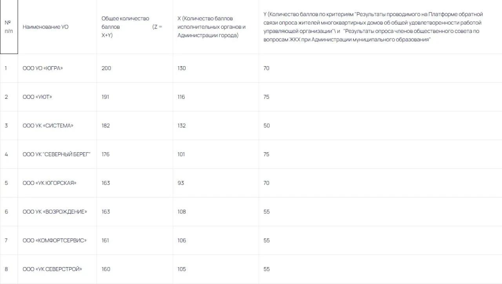Viewport: 502px width, 284px height.
Task: Select the ООО УК "СЕВЕРНЫЙ БЕРЕГ" entry
Action: (57, 154)
